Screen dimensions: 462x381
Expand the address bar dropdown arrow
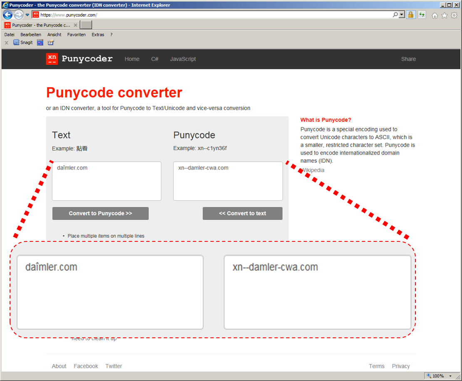tap(402, 15)
